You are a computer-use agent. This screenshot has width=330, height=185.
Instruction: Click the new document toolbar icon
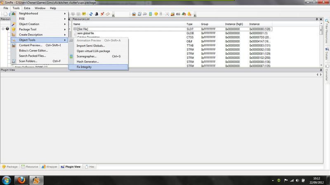pyautogui.click(x=5, y=14)
